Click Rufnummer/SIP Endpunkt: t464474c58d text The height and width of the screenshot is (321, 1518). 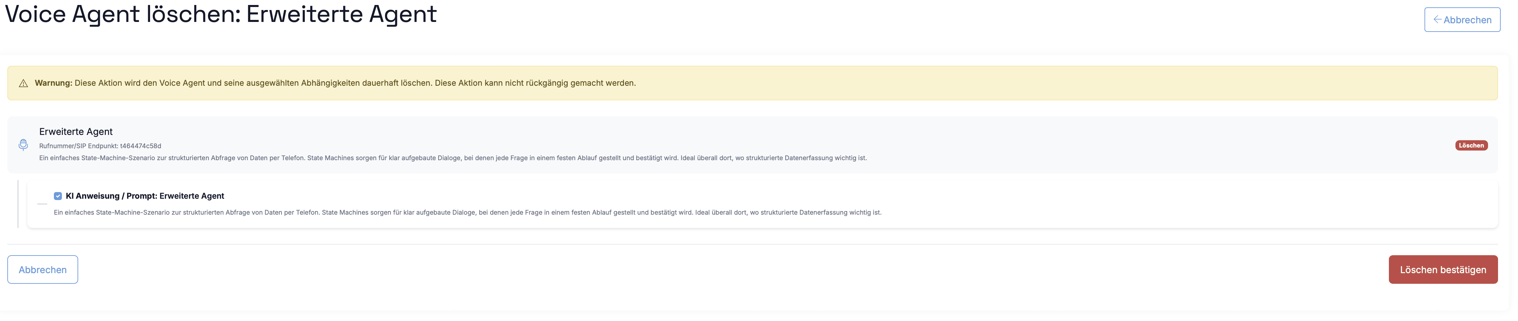(100, 146)
